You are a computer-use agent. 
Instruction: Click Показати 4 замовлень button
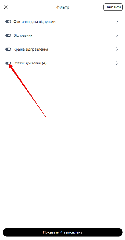pyautogui.click(x=63, y=232)
